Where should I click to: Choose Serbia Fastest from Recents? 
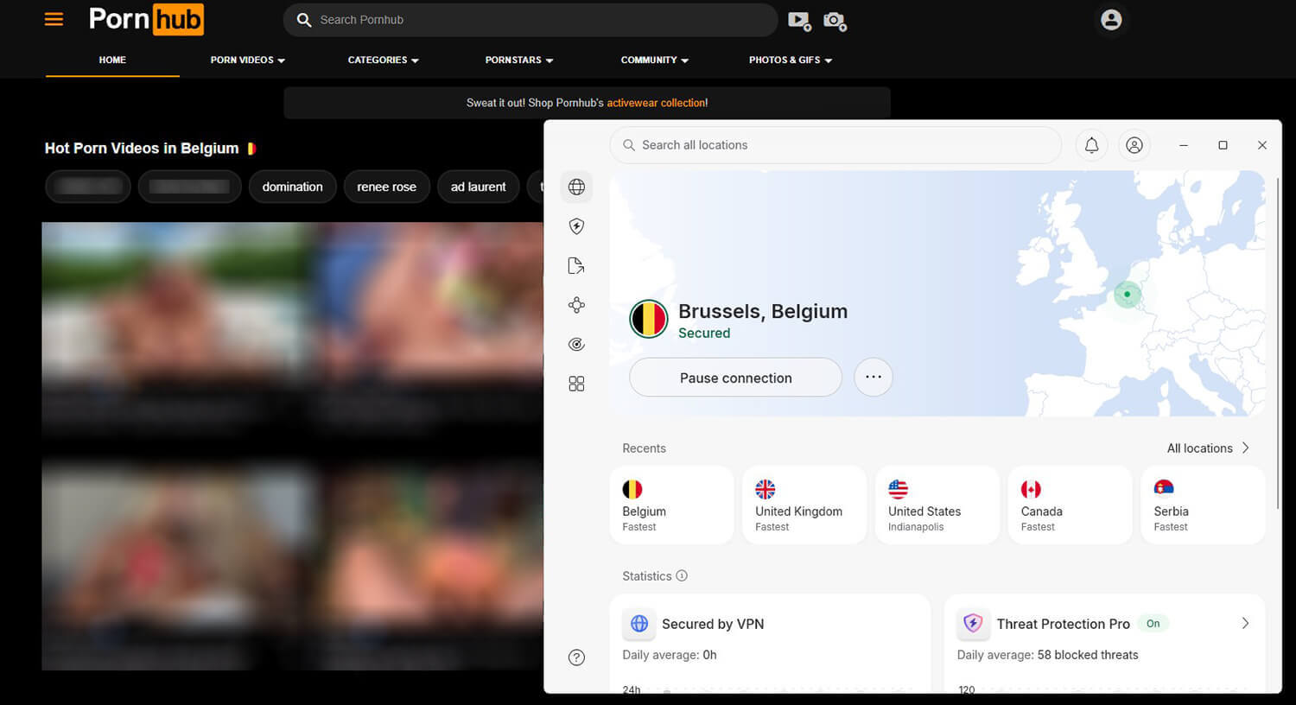pos(1204,505)
